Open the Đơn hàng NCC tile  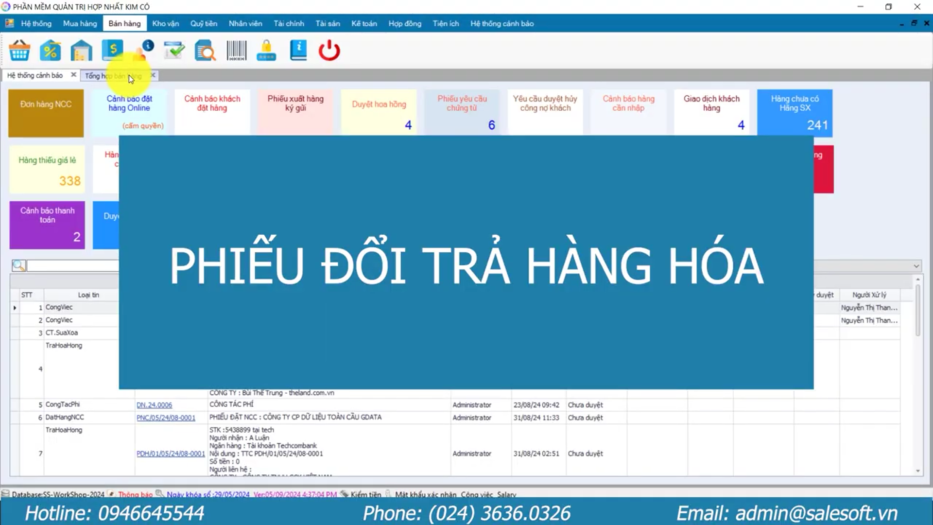[x=46, y=113]
